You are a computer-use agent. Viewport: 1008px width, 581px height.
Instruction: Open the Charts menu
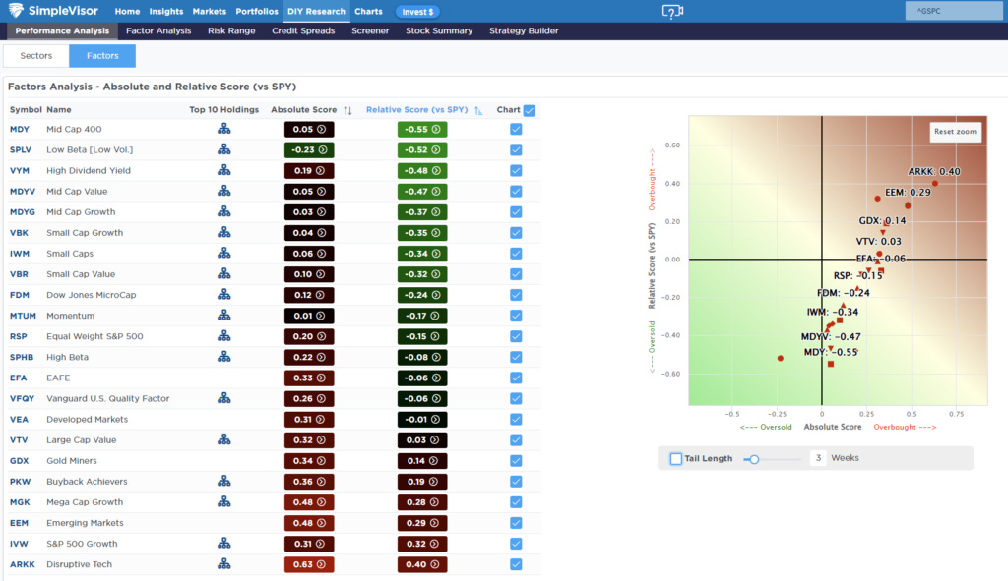(x=368, y=12)
